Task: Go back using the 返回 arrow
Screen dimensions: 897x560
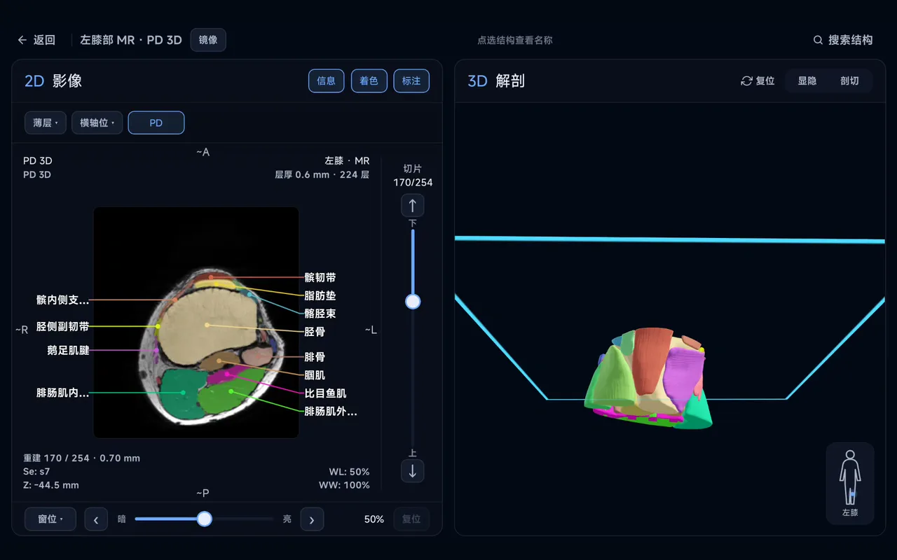Action: click(36, 40)
